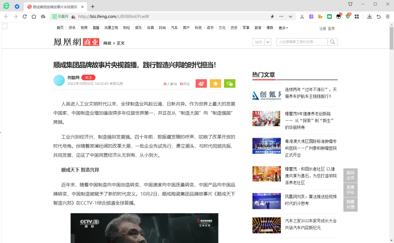
Task: Click the yellow star share button
Action: [x=215, y=84]
